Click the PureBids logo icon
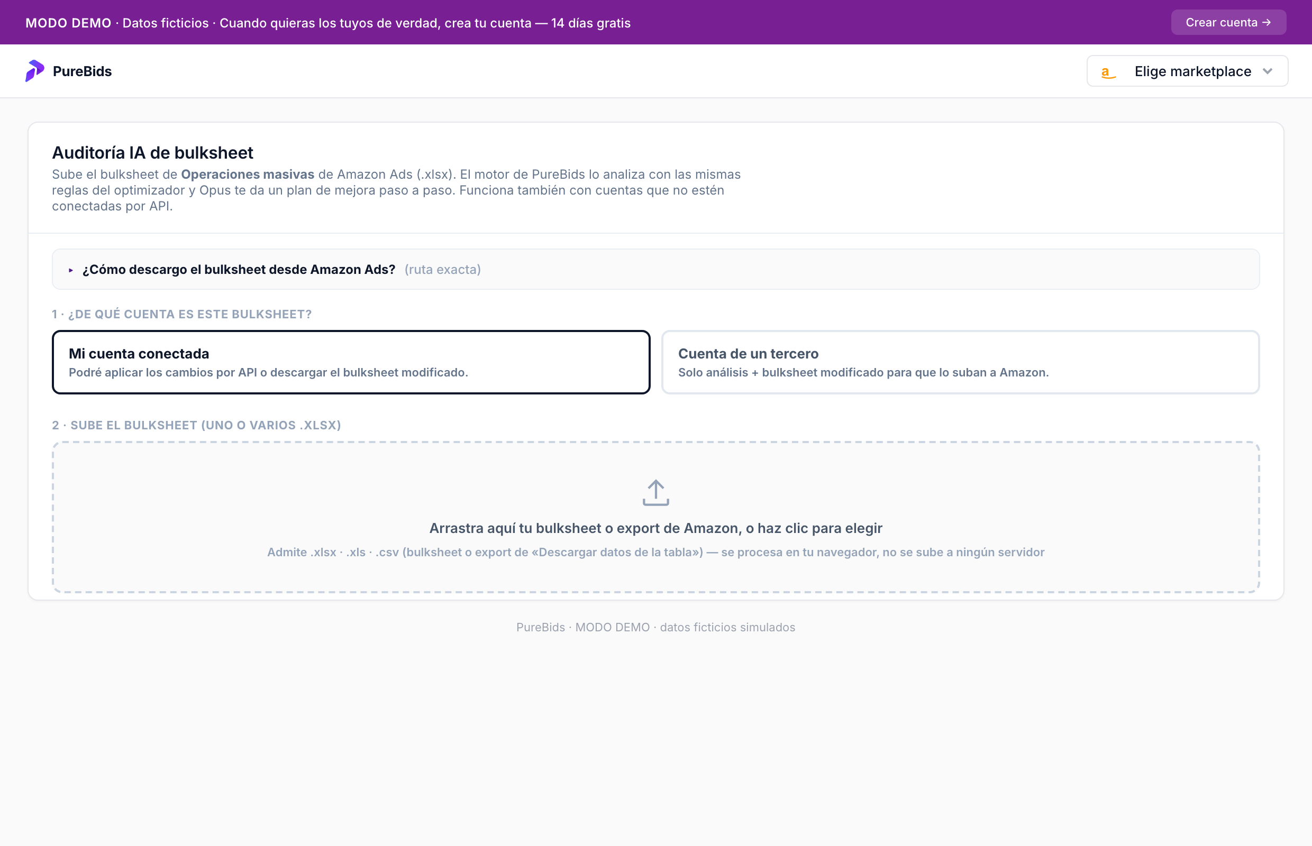The image size is (1312, 846). click(x=34, y=71)
